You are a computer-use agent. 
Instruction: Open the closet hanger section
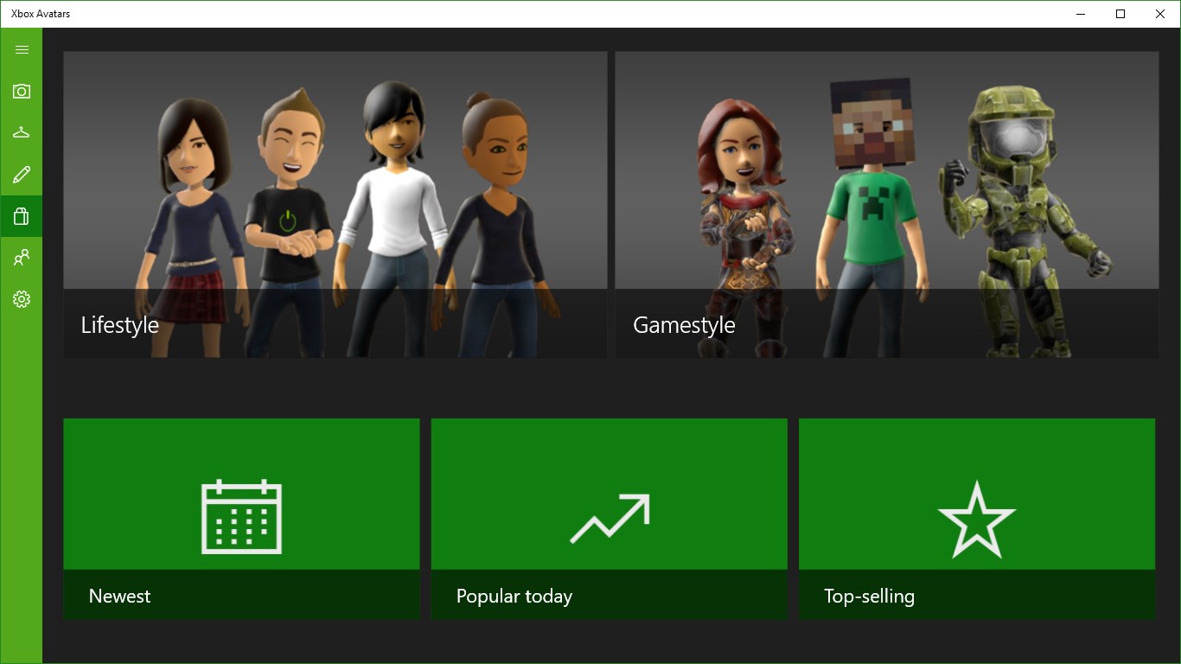point(22,132)
